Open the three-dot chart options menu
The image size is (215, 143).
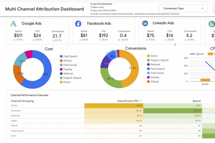click(175, 45)
